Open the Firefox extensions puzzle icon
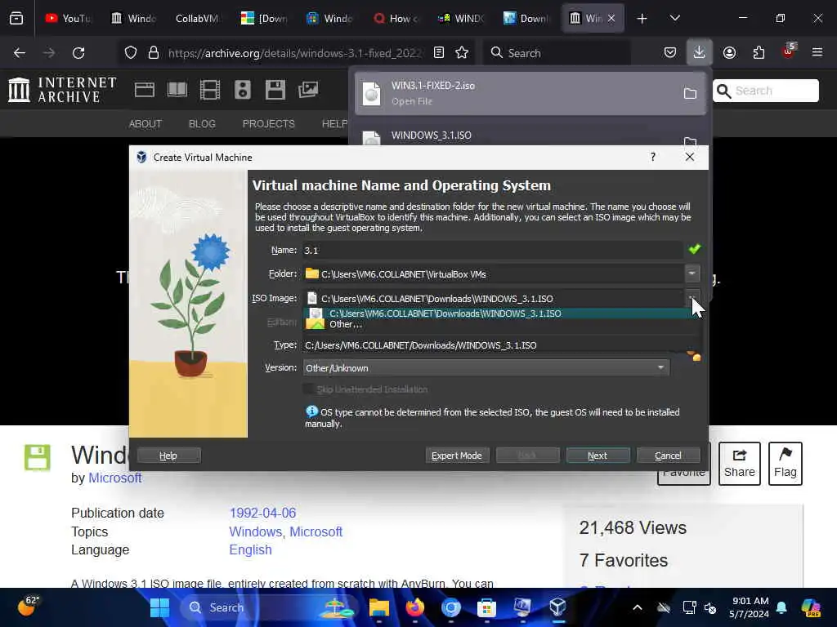Viewport: 837px width, 627px height. [x=759, y=52]
